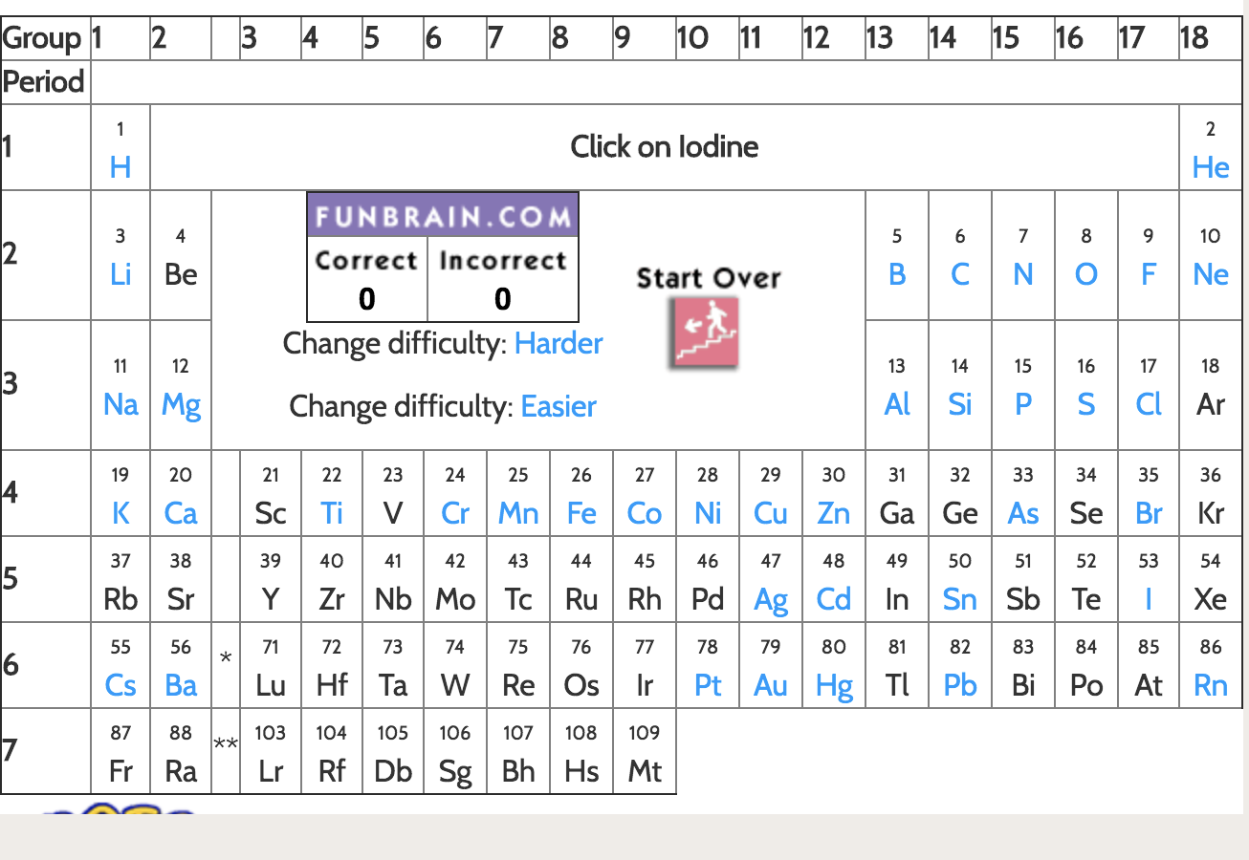This screenshot has width=1249, height=860.
Task: Click the Start Over stairs icon
Action: pyautogui.click(x=707, y=333)
